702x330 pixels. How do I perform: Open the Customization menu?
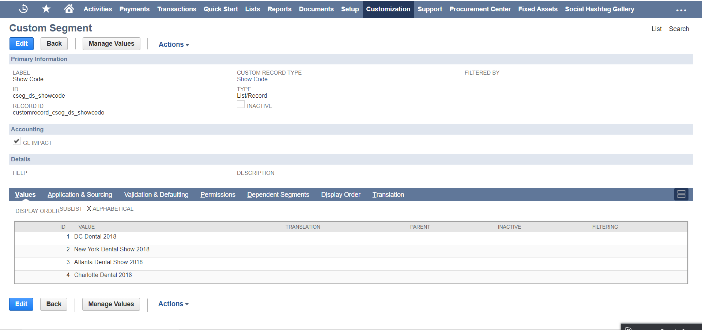pyautogui.click(x=388, y=9)
